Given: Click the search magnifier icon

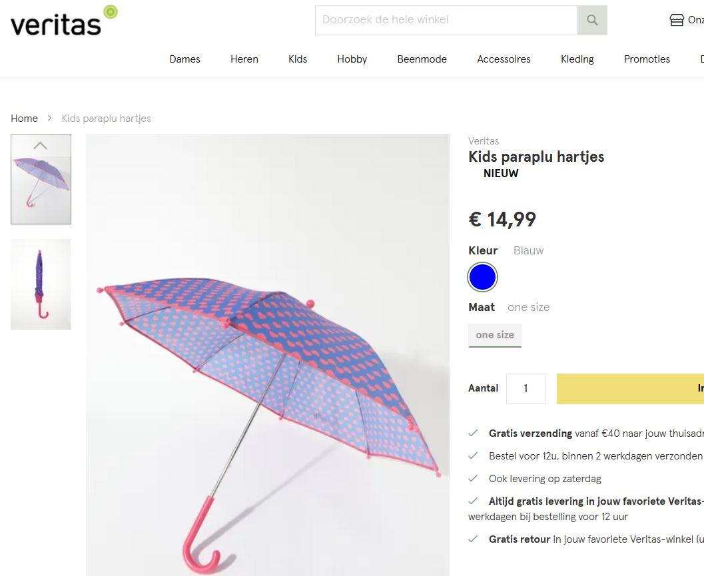Looking at the screenshot, I should [592, 20].
